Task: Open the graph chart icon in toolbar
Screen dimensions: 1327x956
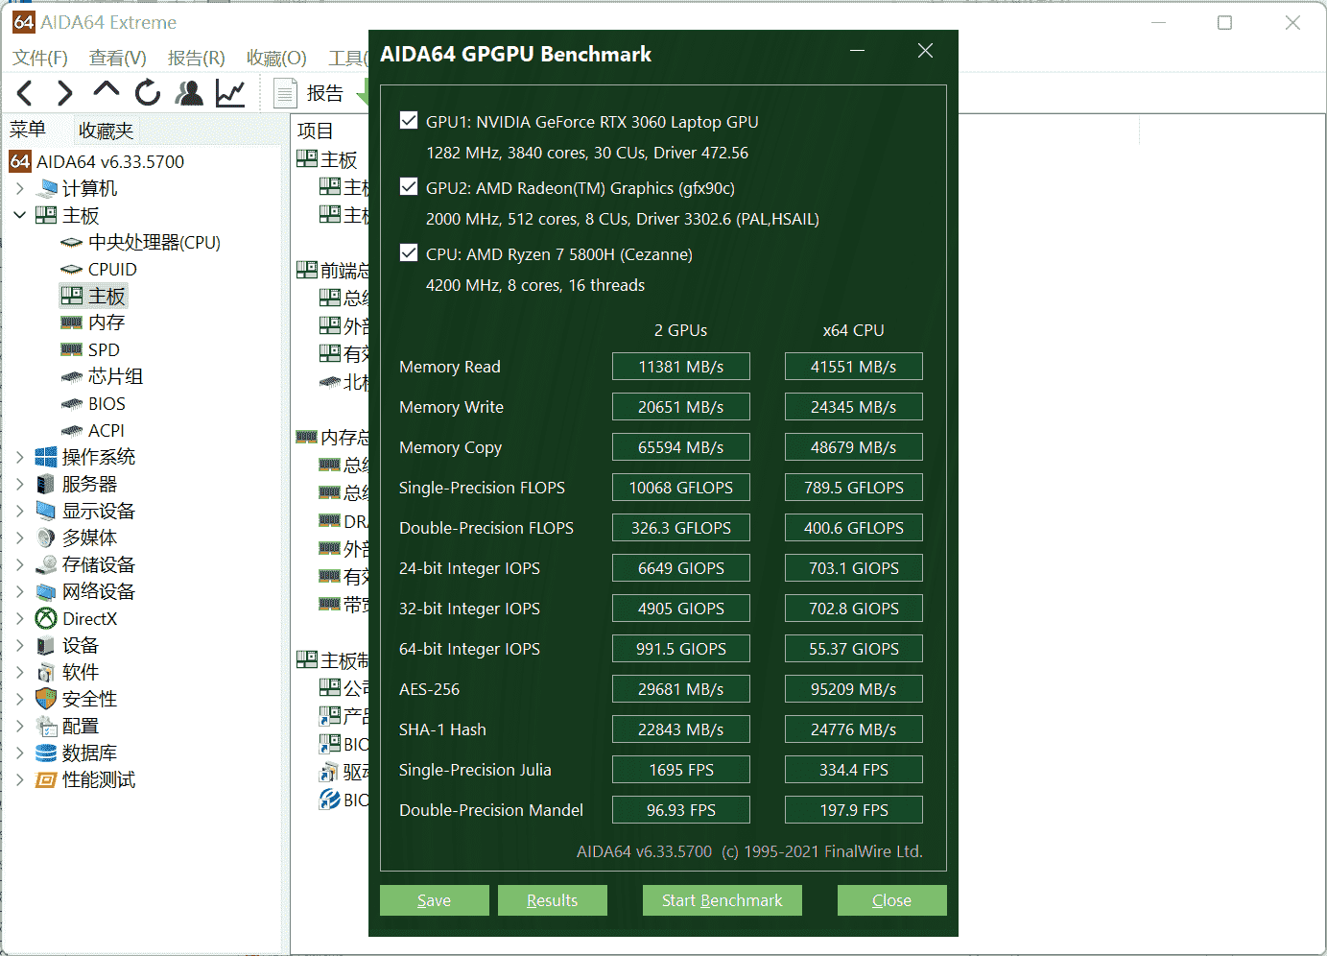Action: click(x=230, y=93)
